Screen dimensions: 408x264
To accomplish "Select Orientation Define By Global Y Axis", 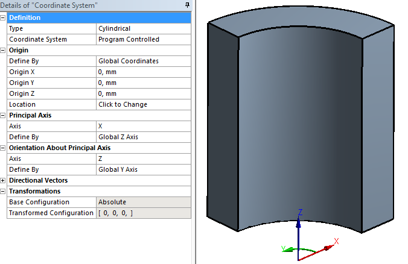I will pos(144,170).
